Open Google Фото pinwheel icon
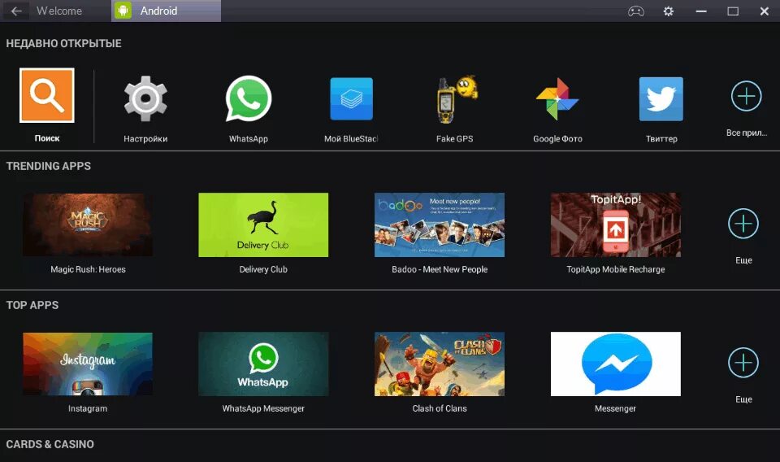 (x=557, y=98)
